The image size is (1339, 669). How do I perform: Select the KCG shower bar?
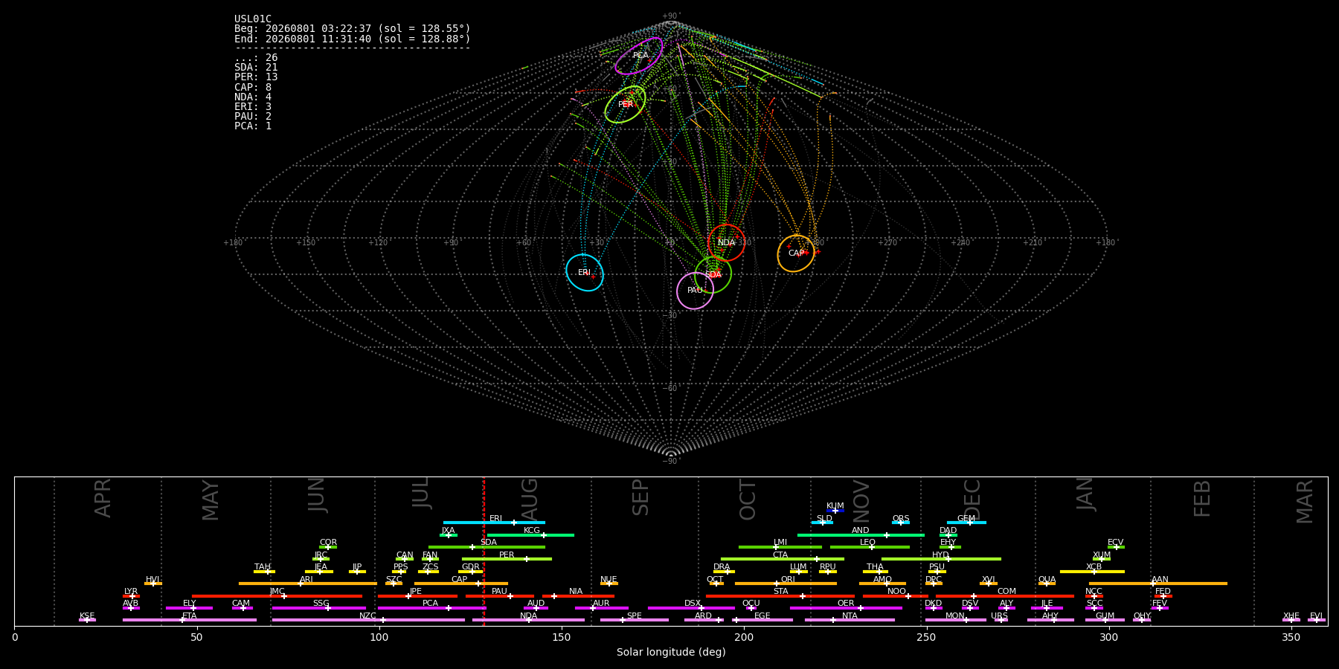(x=530, y=535)
